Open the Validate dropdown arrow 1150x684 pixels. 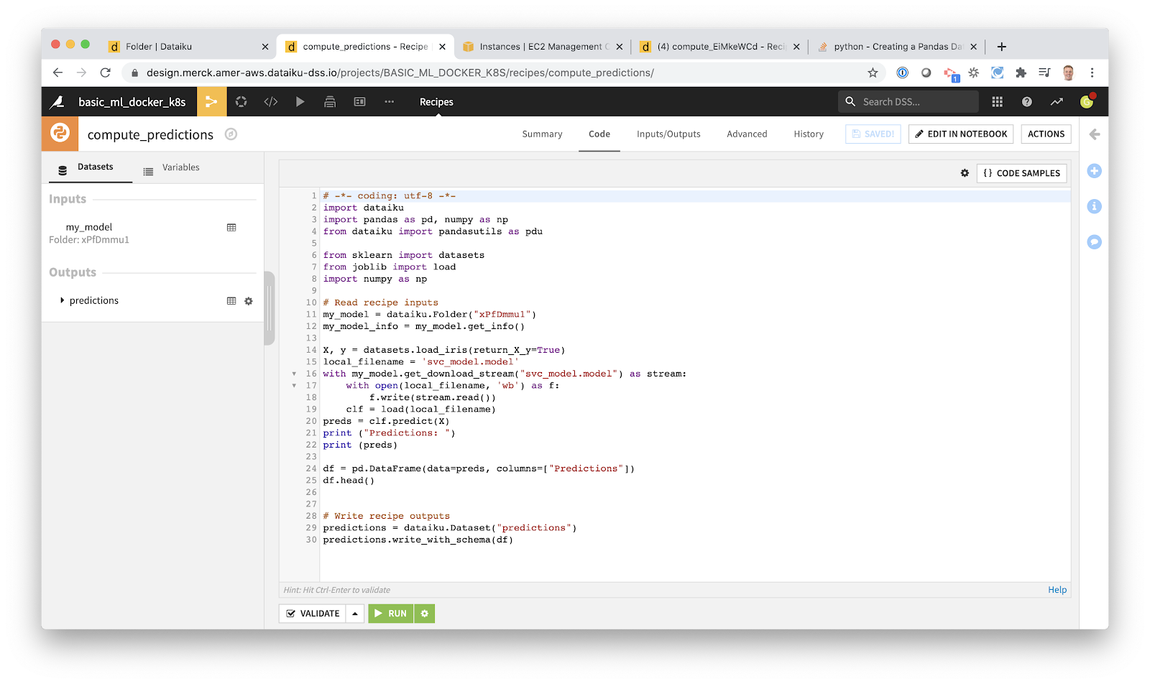tap(355, 614)
